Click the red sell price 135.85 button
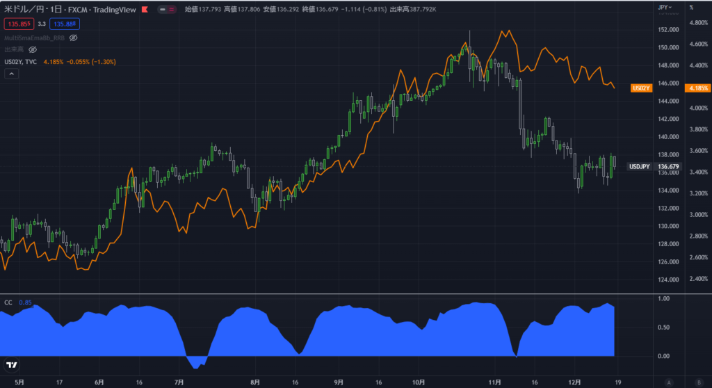The width and height of the screenshot is (712, 388). coord(21,24)
